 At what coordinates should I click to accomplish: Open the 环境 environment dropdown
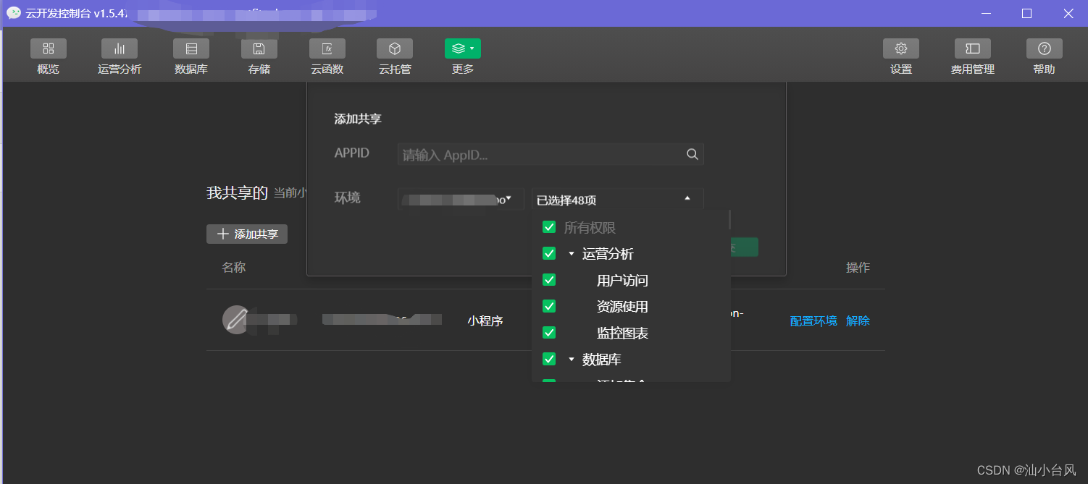pos(461,200)
